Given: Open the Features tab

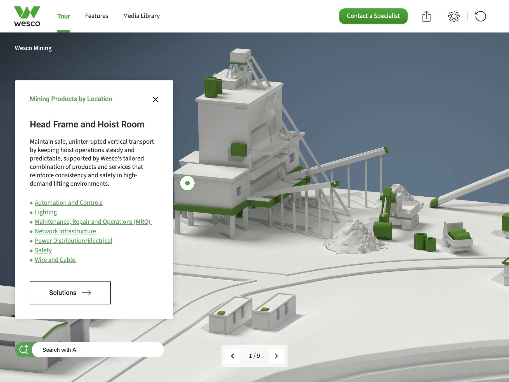Looking at the screenshot, I should (x=96, y=16).
